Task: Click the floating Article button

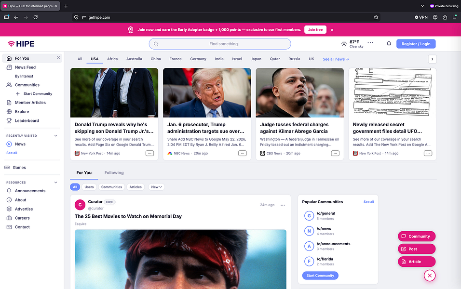Action: pyautogui.click(x=417, y=262)
